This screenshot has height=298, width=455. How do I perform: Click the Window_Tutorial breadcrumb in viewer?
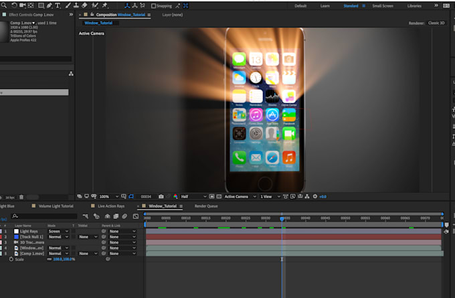coord(98,23)
